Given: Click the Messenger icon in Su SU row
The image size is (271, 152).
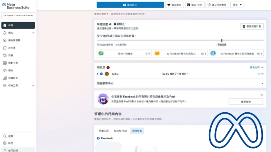Looking at the screenshot, I should (x=102, y=74).
